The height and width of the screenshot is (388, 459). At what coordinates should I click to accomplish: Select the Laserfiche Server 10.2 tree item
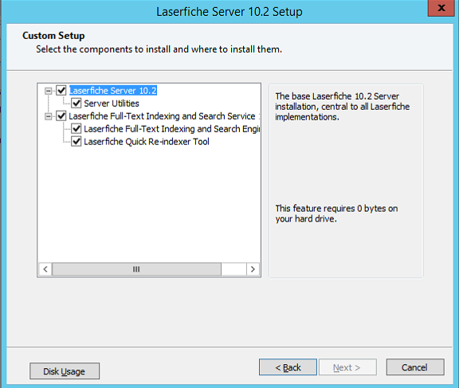[113, 91]
